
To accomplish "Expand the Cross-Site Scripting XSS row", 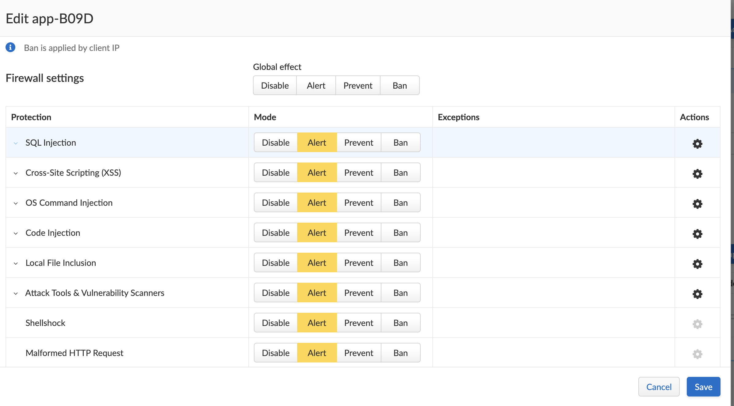I will pyautogui.click(x=16, y=173).
